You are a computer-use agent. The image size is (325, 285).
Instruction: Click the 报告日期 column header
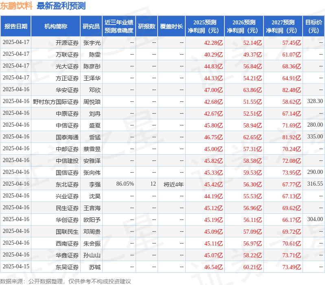(16, 26)
